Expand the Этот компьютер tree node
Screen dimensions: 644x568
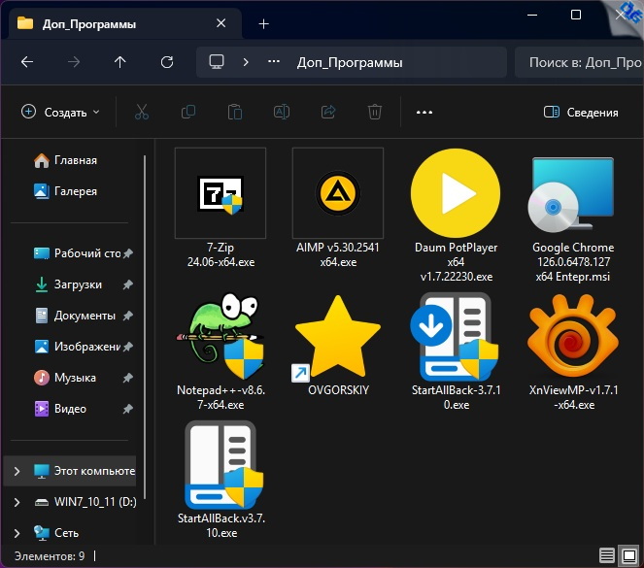pos(17,471)
